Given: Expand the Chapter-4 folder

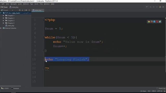Looking at the screenshot, I should (x=3, y=23).
